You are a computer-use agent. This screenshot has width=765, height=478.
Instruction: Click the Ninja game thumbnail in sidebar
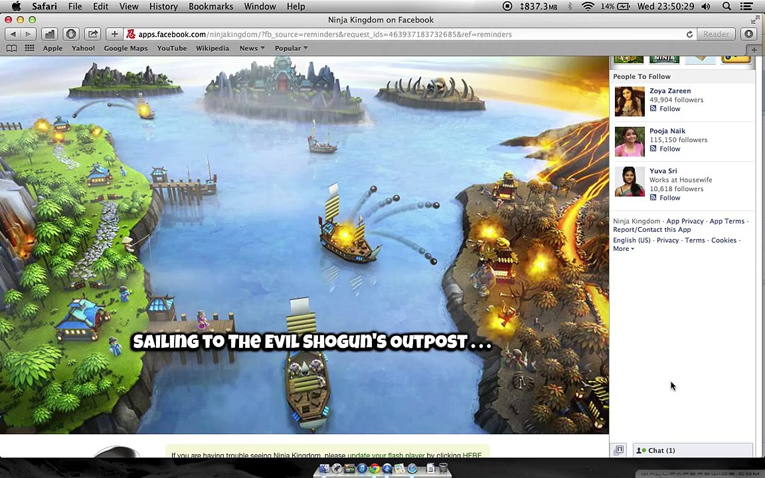664,60
